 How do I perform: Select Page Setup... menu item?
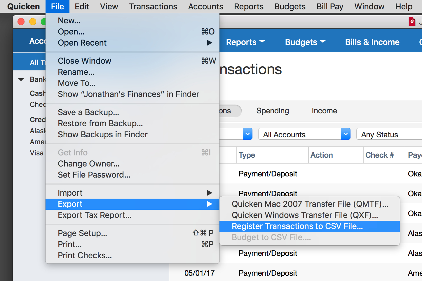click(132, 233)
